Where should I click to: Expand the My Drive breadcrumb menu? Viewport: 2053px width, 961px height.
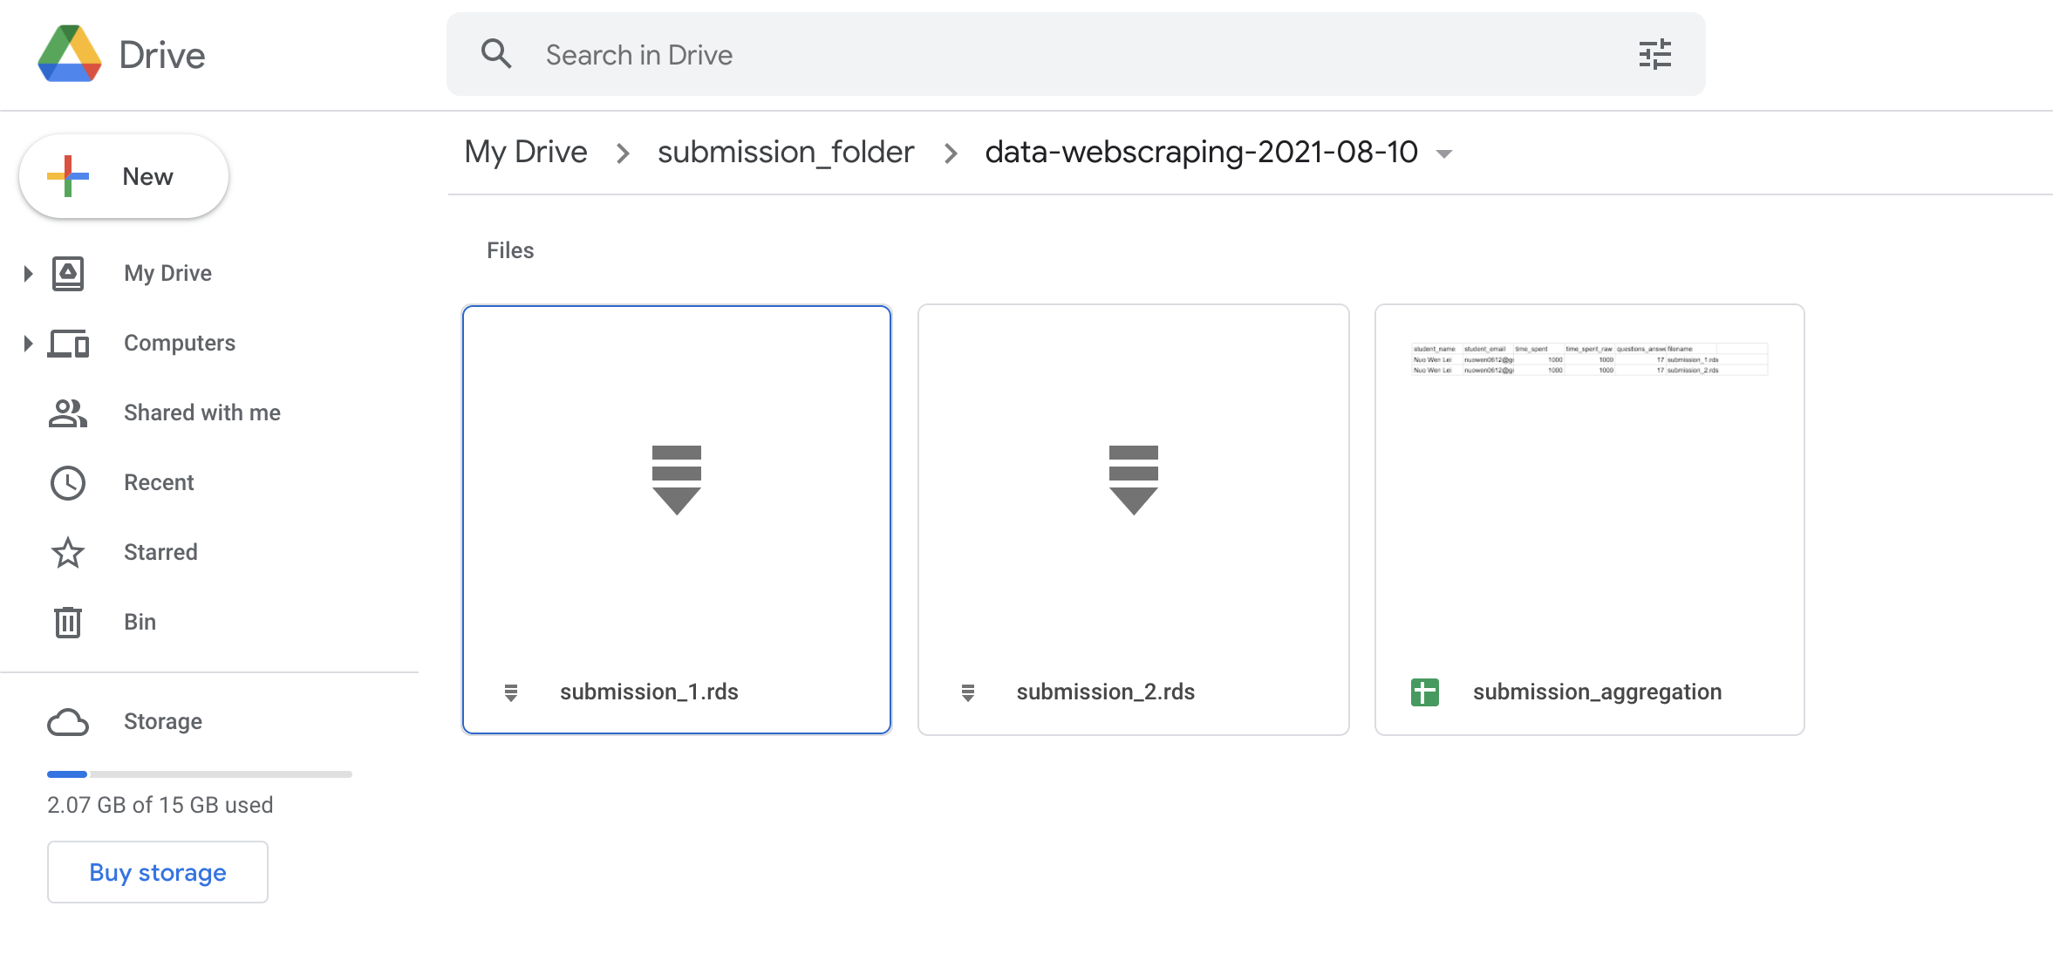pos(525,151)
